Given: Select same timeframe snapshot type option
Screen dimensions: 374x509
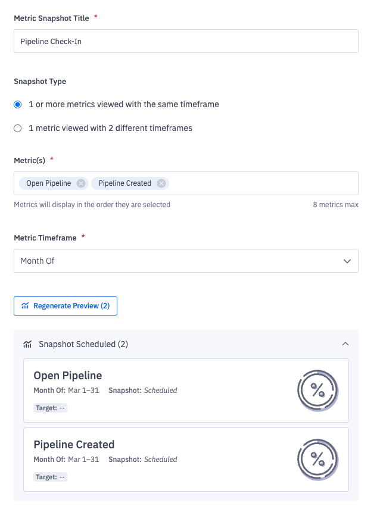Looking at the screenshot, I should 18,104.
